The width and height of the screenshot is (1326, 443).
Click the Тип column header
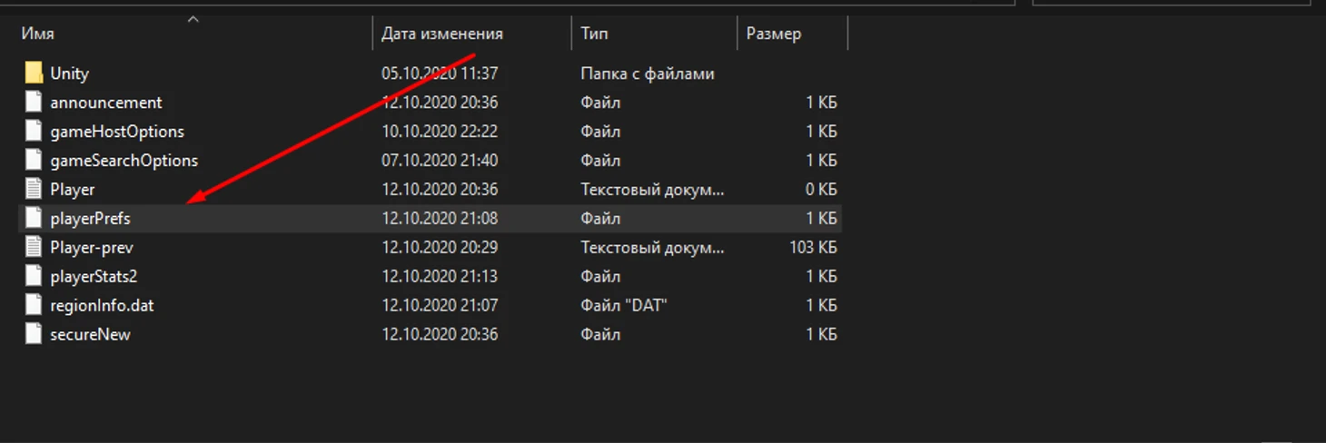(x=594, y=34)
